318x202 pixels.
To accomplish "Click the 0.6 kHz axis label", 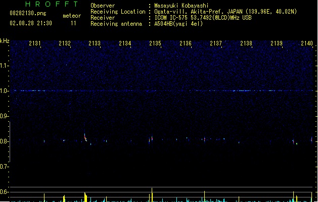I will coord(5,192).
